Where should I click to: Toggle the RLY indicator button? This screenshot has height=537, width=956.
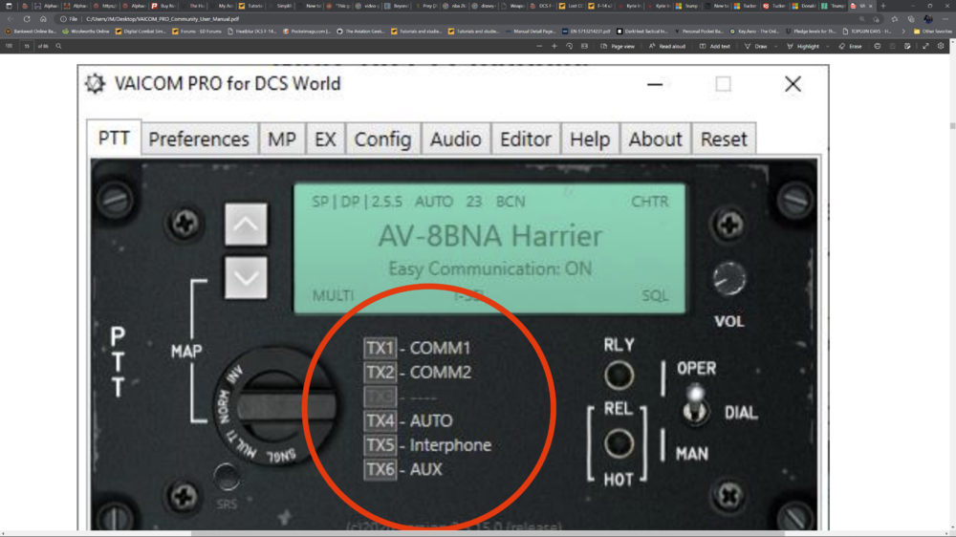[x=619, y=376]
